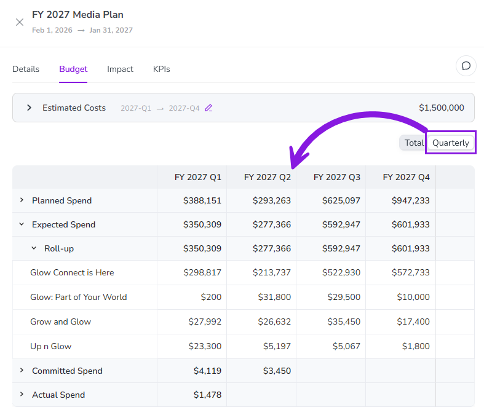Click Actual Spend Q1 value $1,478
This screenshot has width=484, height=418.
point(207,395)
